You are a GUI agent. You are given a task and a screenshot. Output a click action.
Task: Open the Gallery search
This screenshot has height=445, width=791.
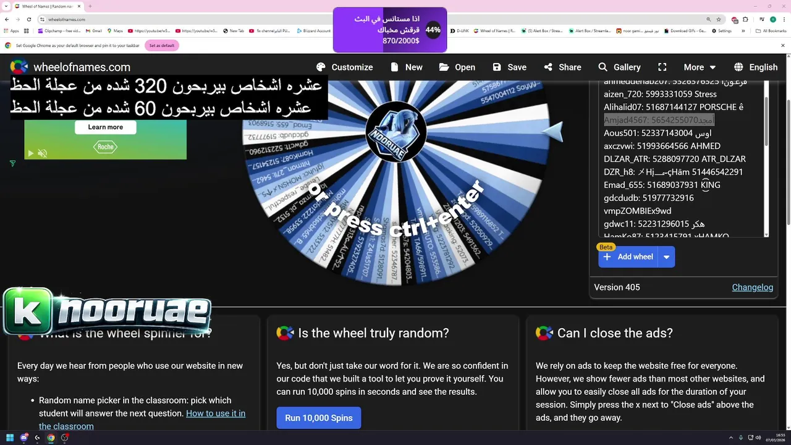[x=619, y=67]
